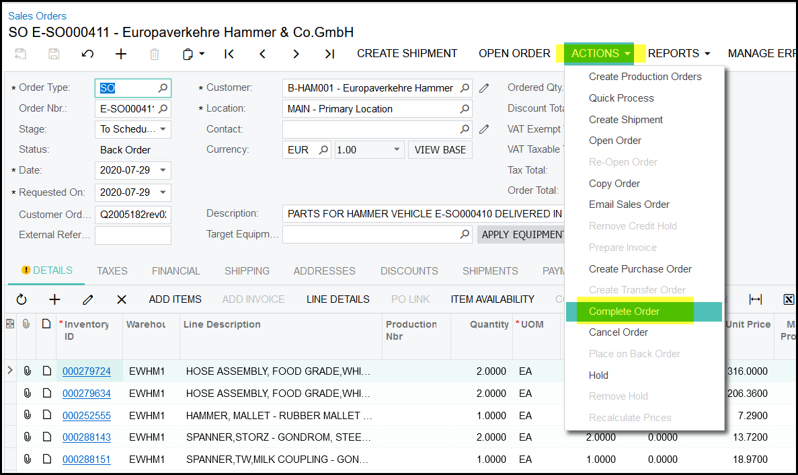Open the Reports dropdown menu

679,54
